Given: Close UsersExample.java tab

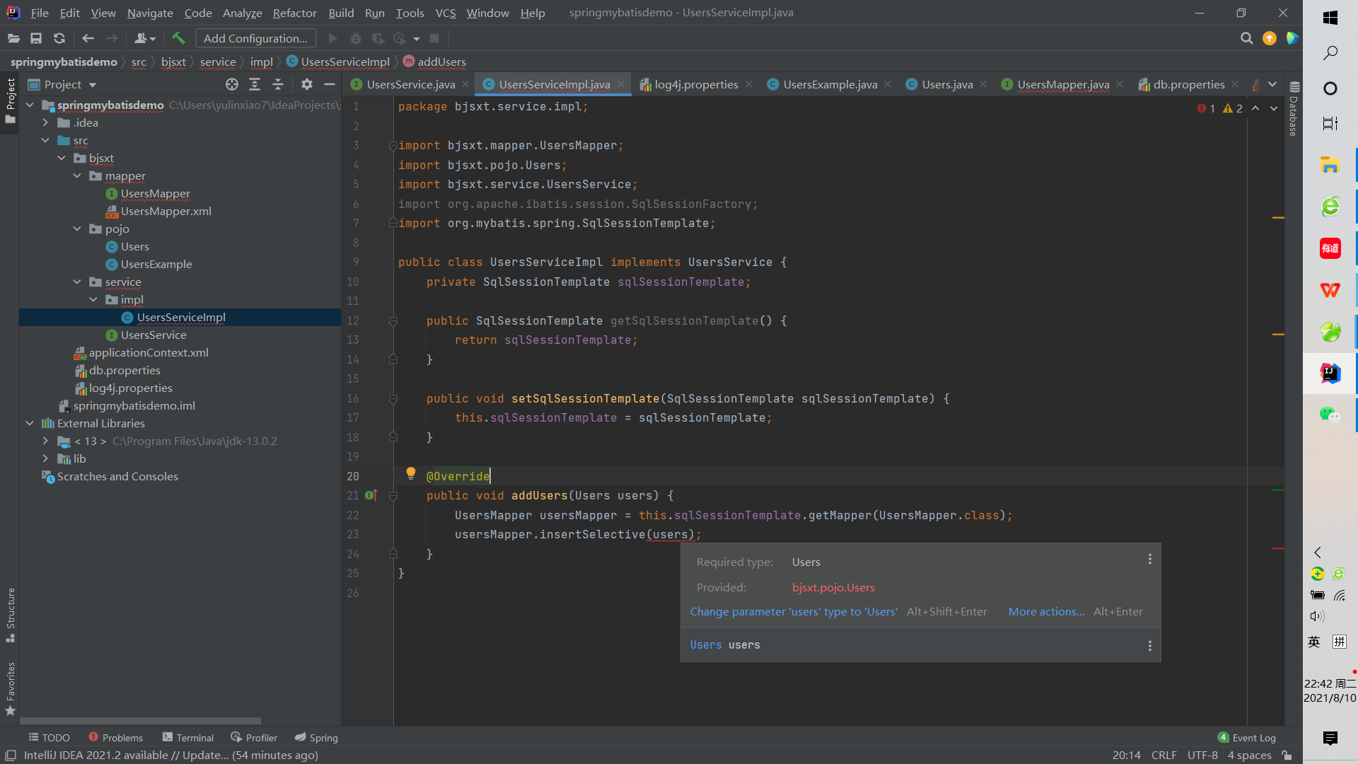Looking at the screenshot, I should pos(888,84).
